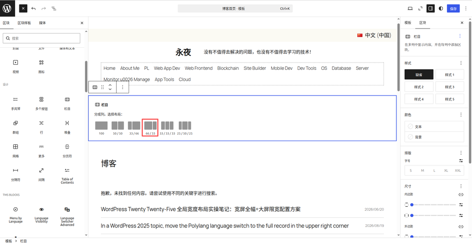Insert the 多个按钮 buttons block
Image resolution: width=472 pixels, height=244 pixels.
(41, 103)
